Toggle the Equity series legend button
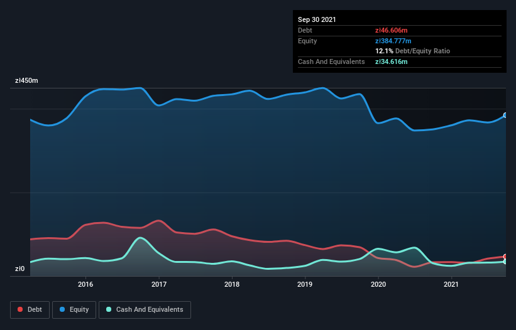 74,310
